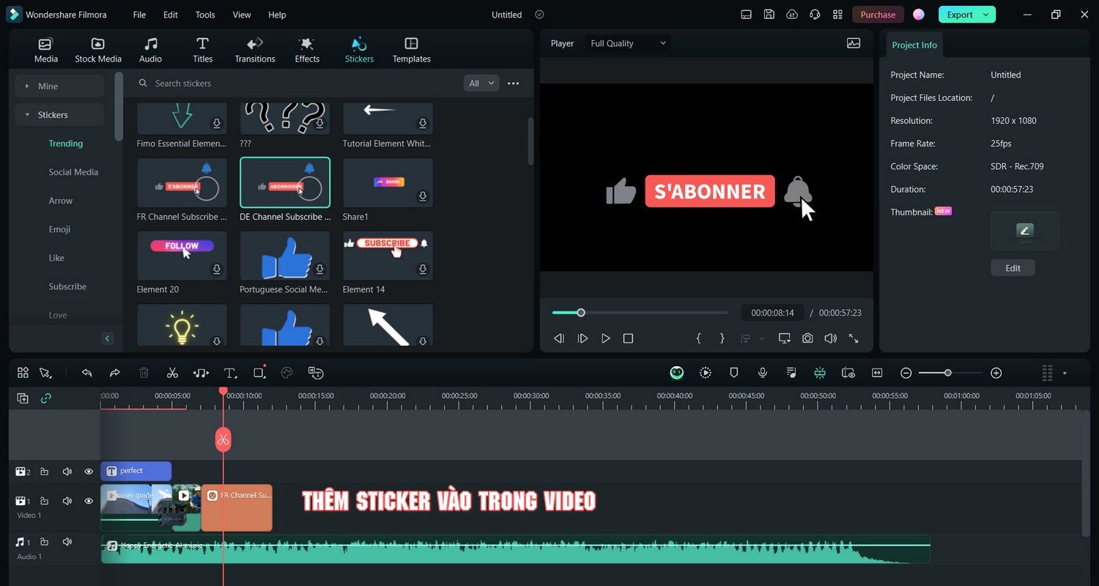Click the scissors Split tool in toolbar
The height and width of the screenshot is (586, 1099).
172,373
